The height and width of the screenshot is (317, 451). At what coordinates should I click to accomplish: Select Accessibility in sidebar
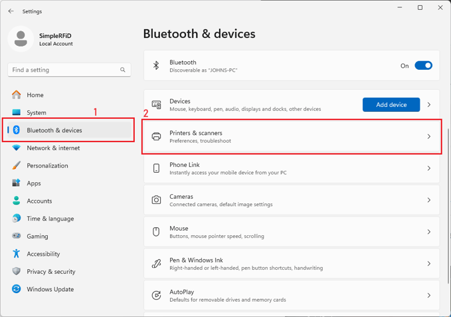(x=69, y=254)
